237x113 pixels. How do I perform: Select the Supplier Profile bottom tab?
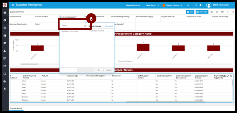click(16, 108)
